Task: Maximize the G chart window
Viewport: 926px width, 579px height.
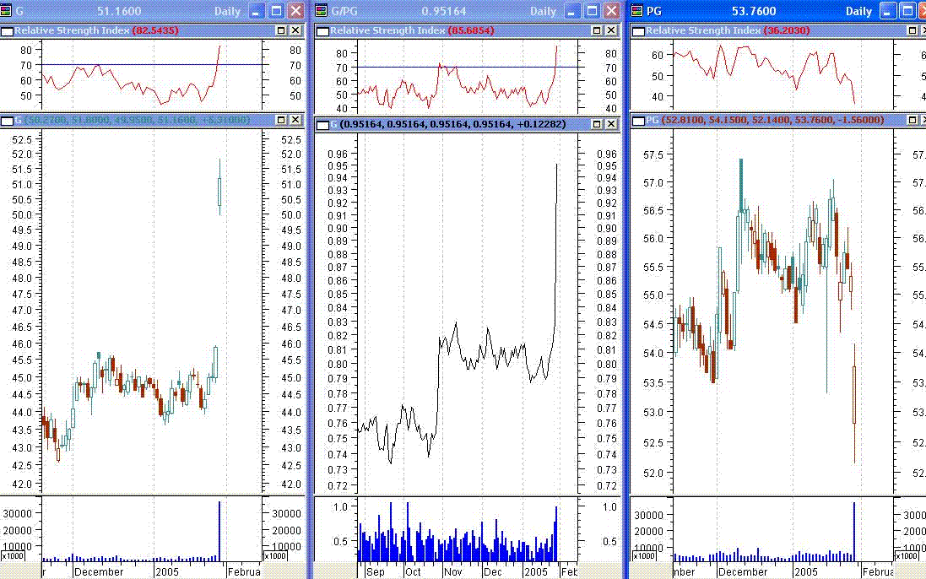Action: [276, 11]
